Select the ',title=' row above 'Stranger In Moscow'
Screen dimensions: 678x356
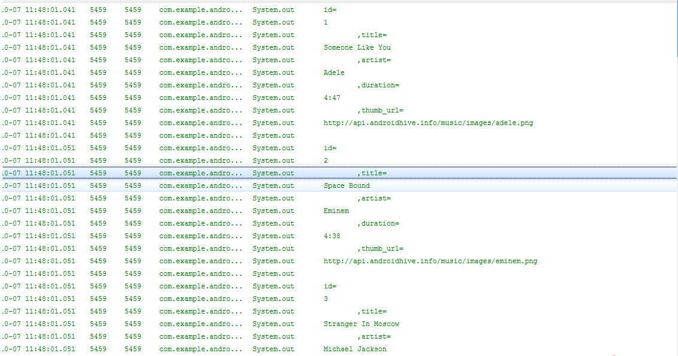(339, 311)
